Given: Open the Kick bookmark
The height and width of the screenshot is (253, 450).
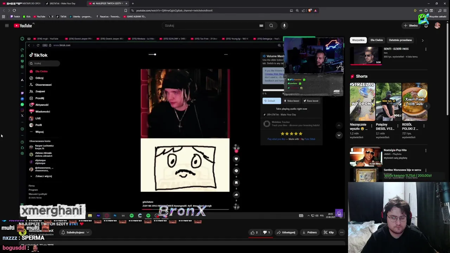Looking at the screenshot, I should (x=27, y=17).
